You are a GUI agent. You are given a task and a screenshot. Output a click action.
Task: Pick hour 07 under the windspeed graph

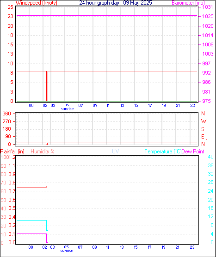click(x=80, y=105)
